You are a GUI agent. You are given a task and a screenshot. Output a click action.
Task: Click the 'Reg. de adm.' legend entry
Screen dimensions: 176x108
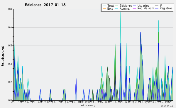pos(144,8)
